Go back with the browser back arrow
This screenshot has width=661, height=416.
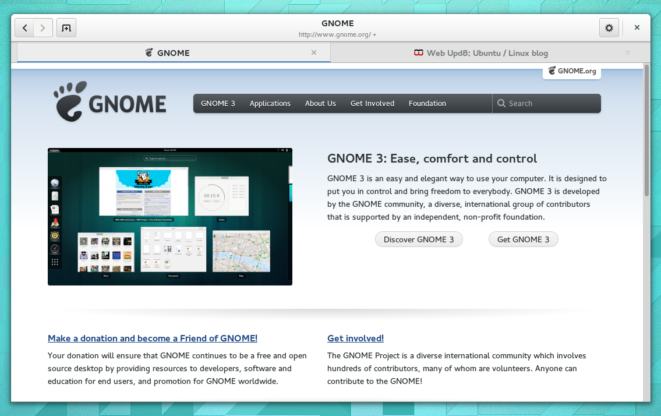25,28
